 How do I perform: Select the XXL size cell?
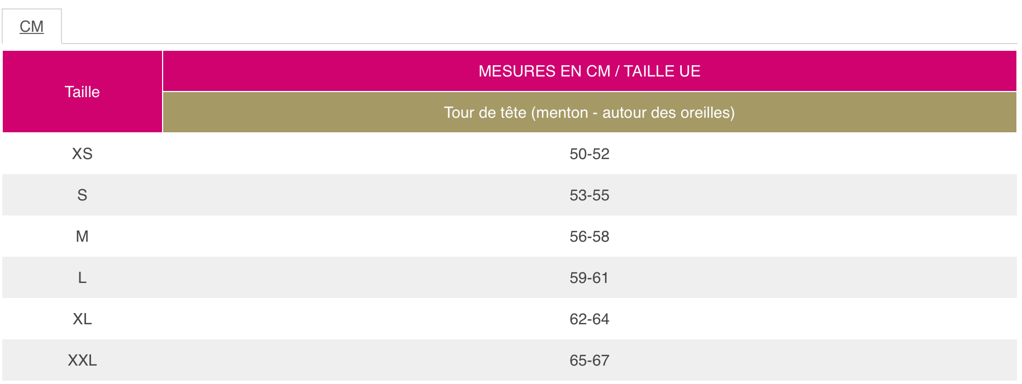click(82, 361)
